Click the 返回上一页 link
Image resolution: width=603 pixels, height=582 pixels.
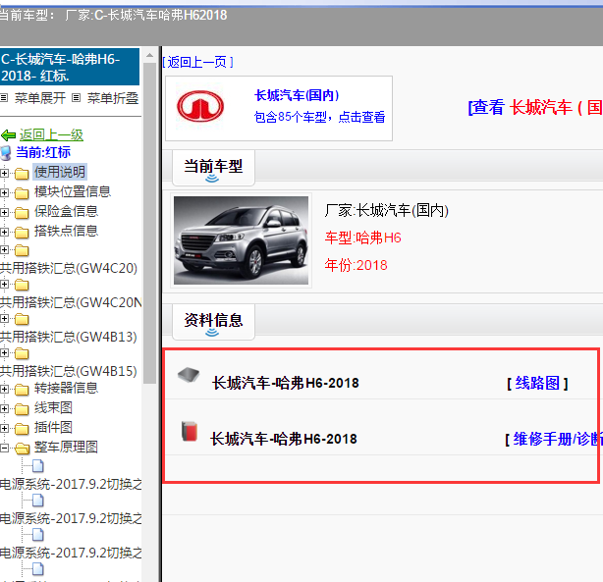point(197,62)
